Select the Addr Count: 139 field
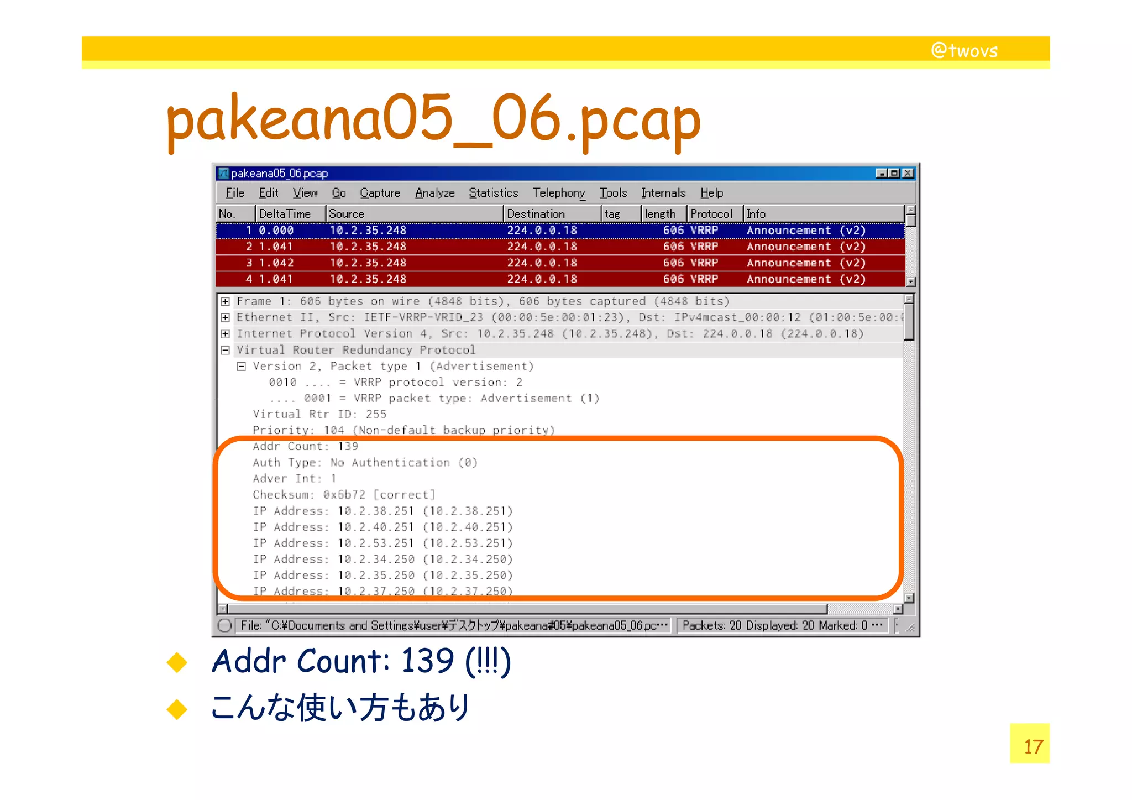1132x800 pixels. 305,446
